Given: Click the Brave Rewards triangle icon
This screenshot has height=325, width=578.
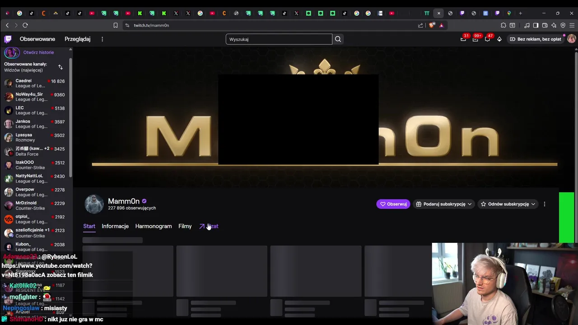Looking at the screenshot, I should (442, 25).
